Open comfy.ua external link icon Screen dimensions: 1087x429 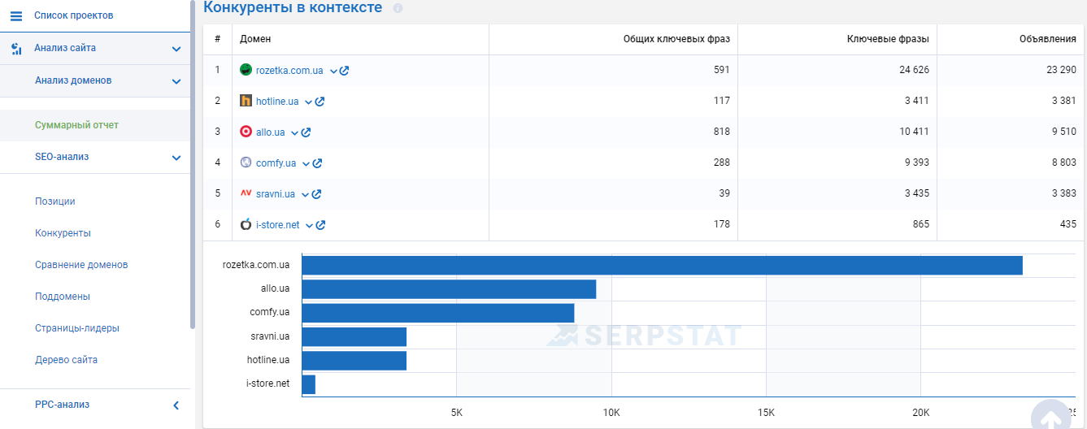317,163
